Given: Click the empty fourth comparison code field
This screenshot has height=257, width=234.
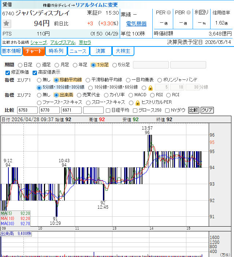Looking at the screenshot, I should coord(93,110).
